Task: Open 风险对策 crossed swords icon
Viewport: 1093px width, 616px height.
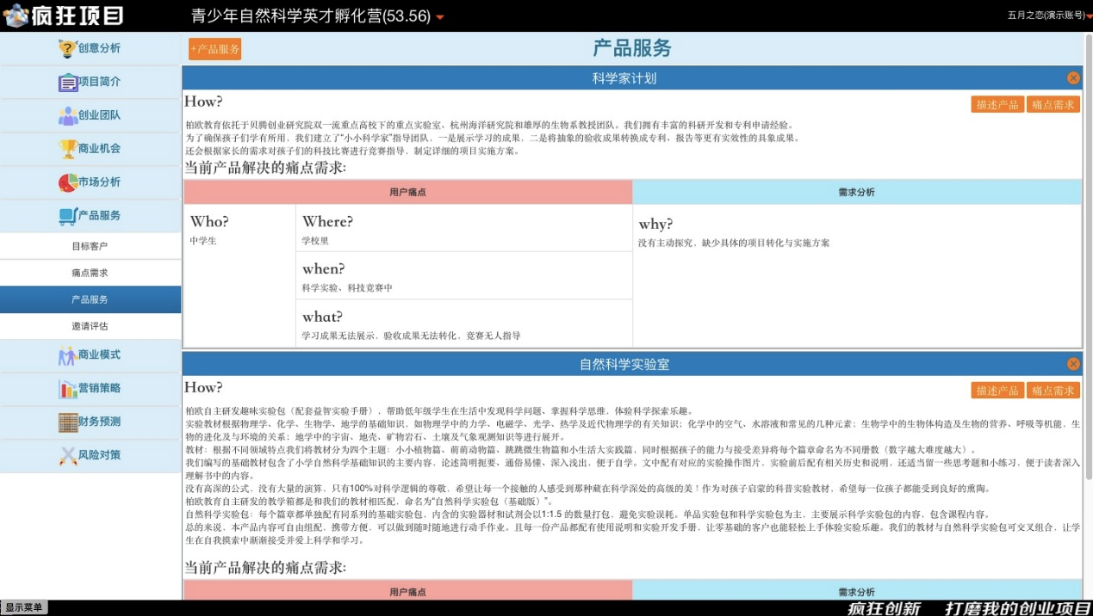Action: 68,456
